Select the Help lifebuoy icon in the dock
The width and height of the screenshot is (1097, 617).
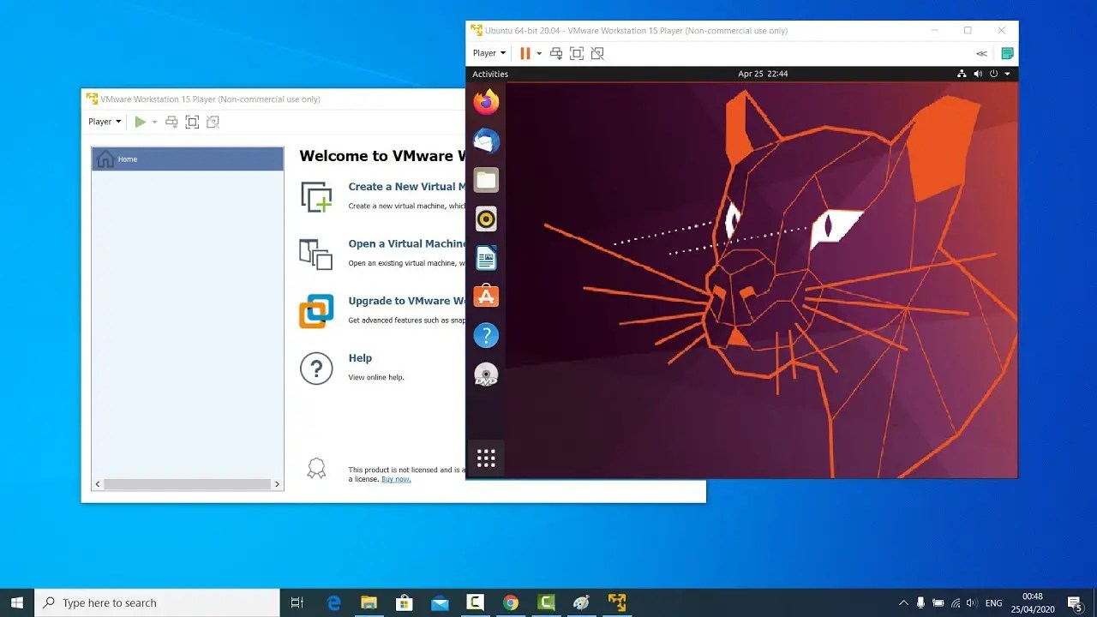coord(486,335)
